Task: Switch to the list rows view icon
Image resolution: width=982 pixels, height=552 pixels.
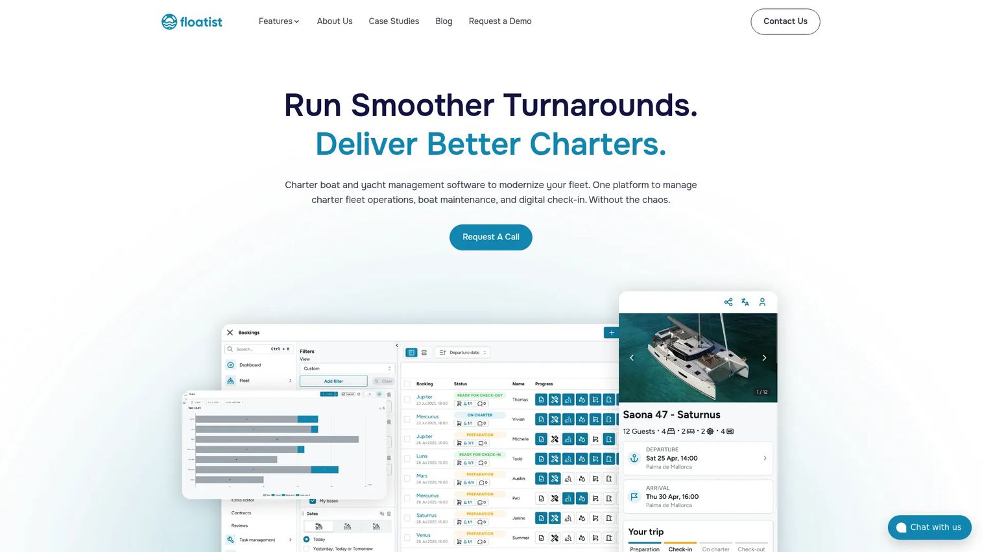Action: click(x=424, y=353)
